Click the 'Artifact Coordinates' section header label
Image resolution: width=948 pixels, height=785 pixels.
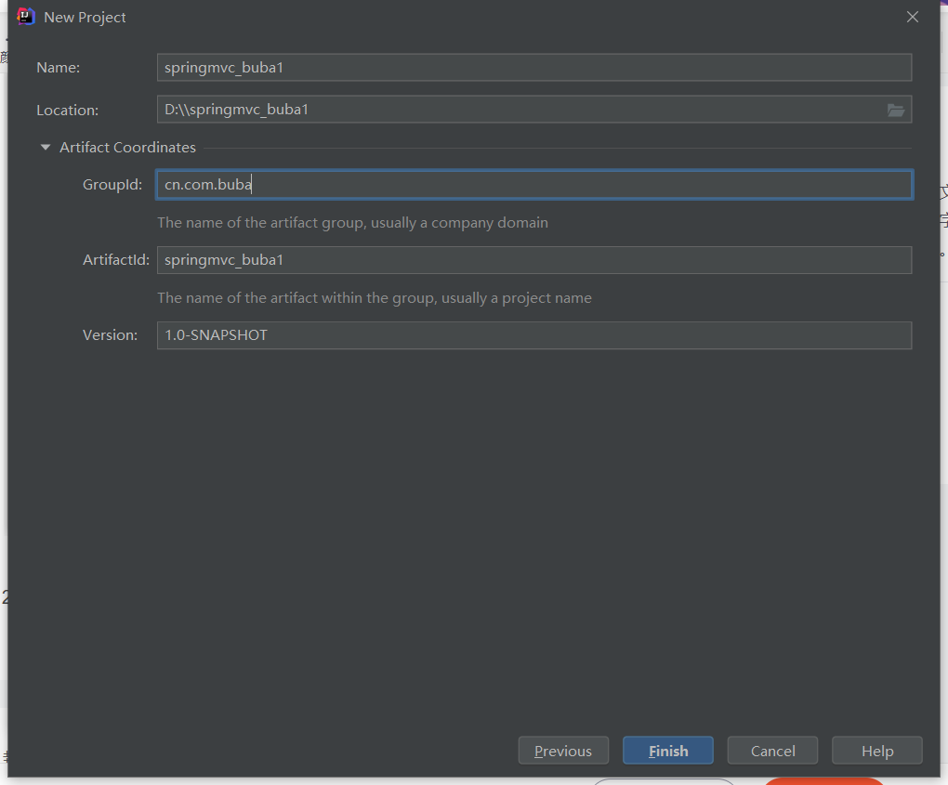pyautogui.click(x=127, y=147)
